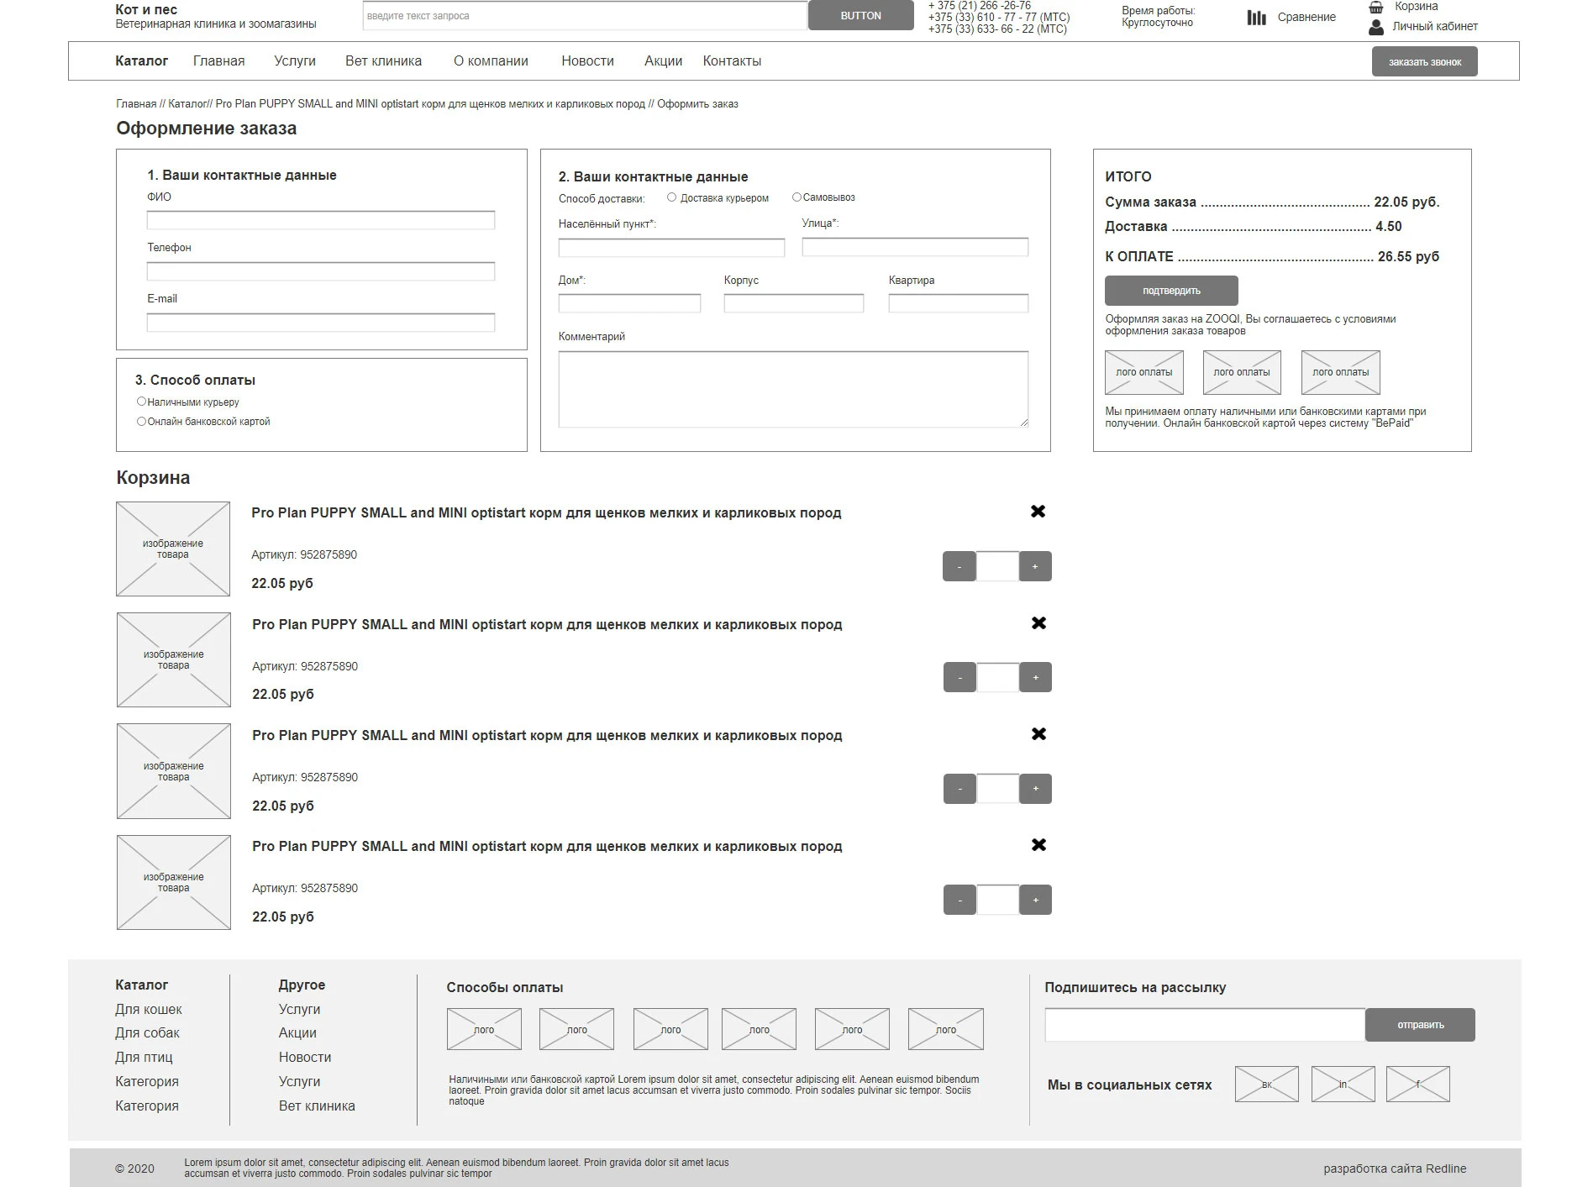Image resolution: width=1593 pixels, height=1187 pixels.
Task: Choose Онлайн банковской картой payment method
Action: point(141,421)
